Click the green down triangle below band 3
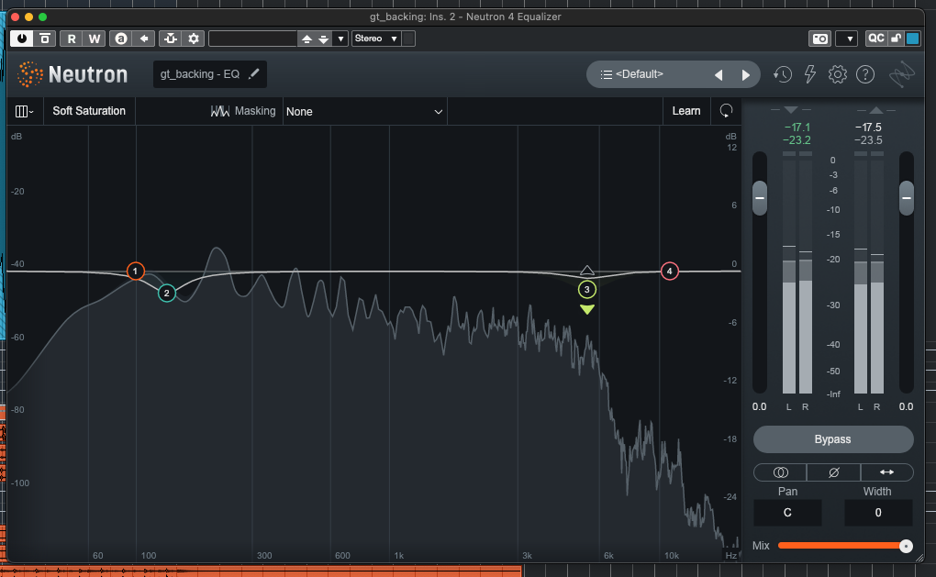The height and width of the screenshot is (577, 936). pos(586,309)
